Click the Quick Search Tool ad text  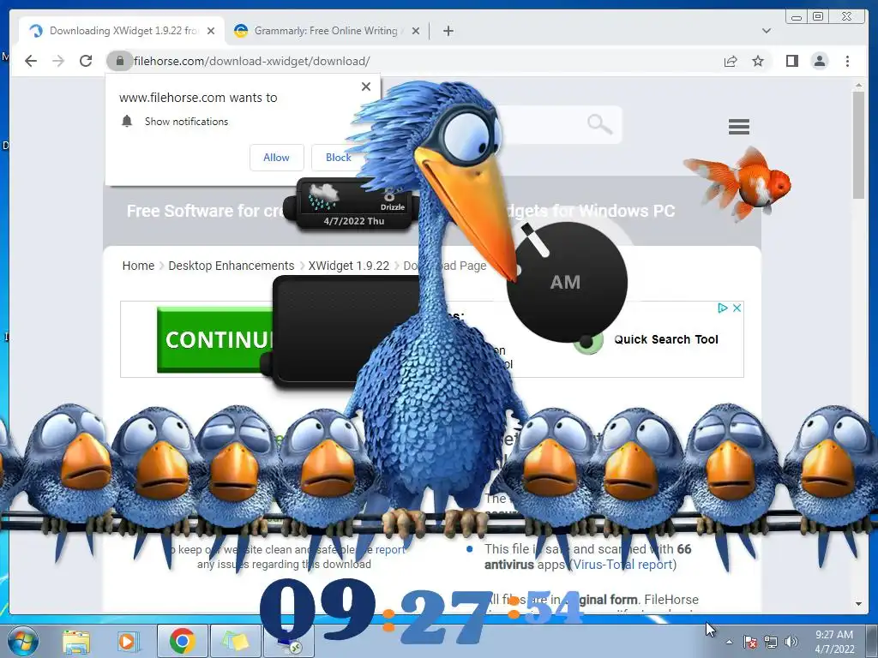click(x=665, y=339)
